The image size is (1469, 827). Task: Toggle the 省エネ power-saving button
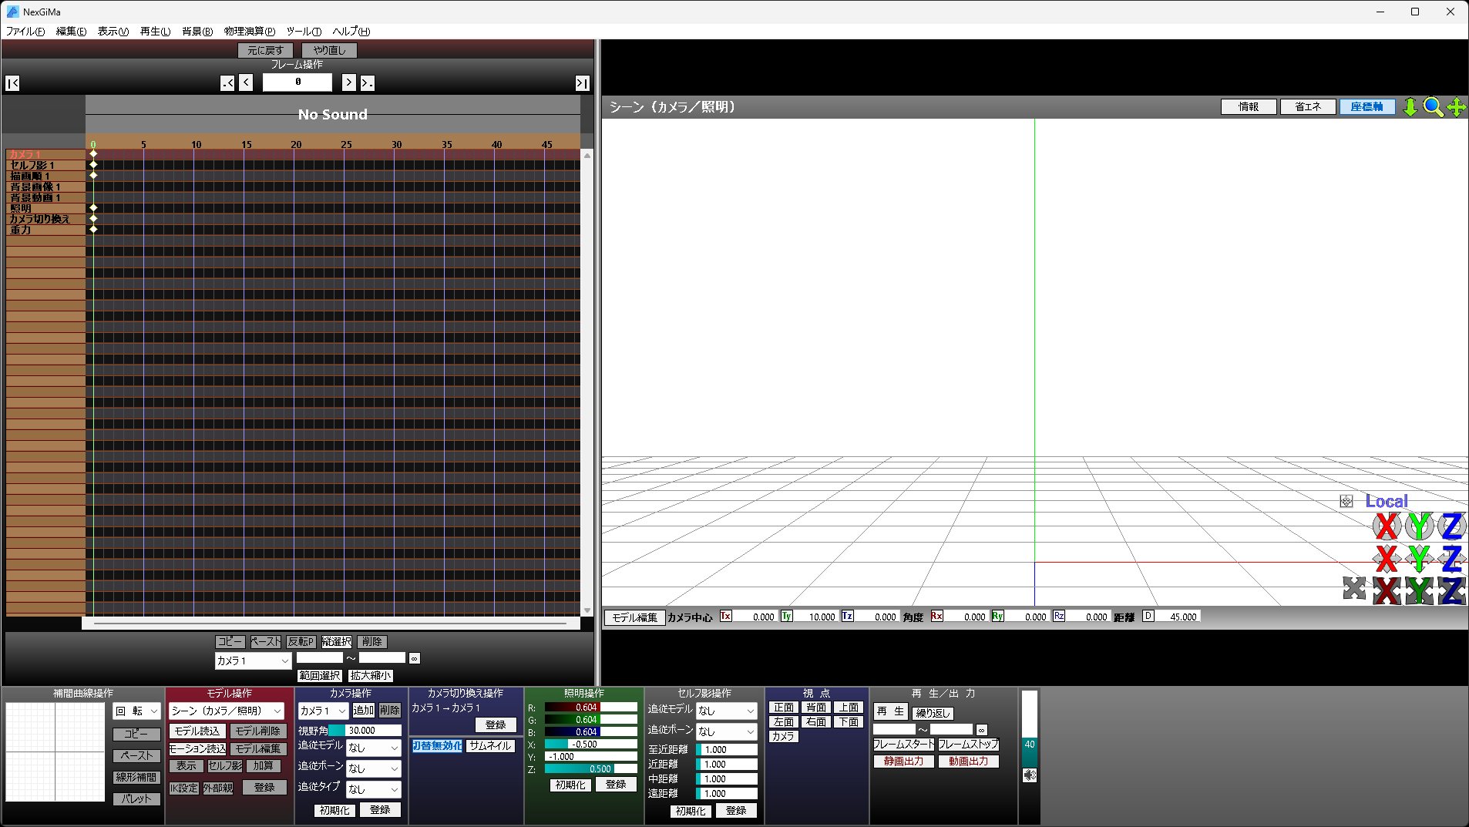[1308, 107]
